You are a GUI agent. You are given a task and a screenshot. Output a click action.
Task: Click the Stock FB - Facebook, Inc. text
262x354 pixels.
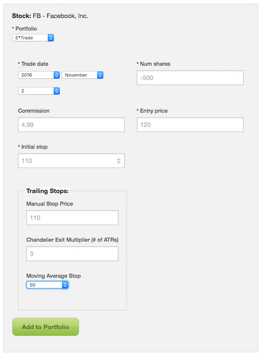(50, 16)
